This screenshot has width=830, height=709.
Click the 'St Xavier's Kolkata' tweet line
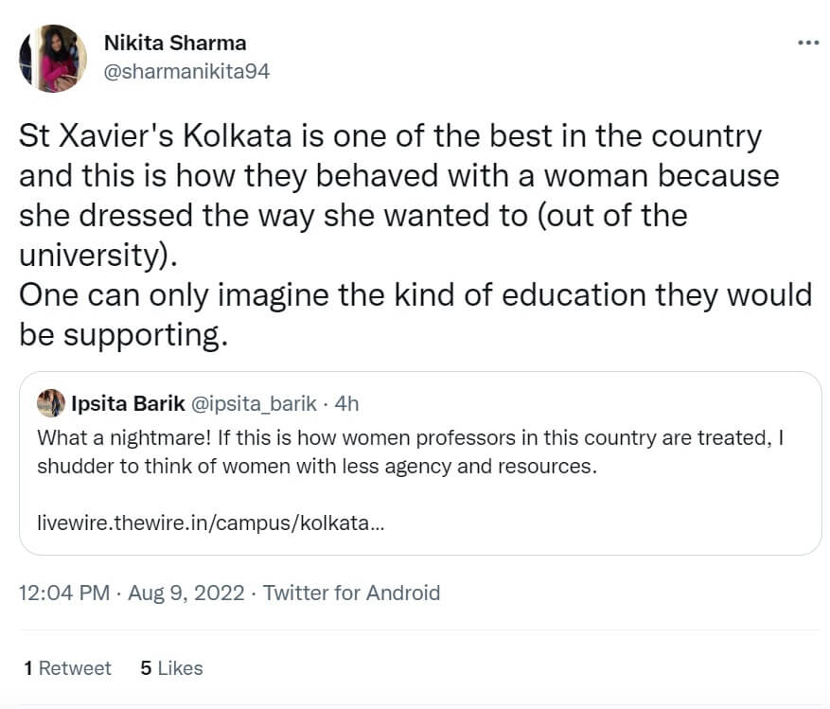point(390,136)
